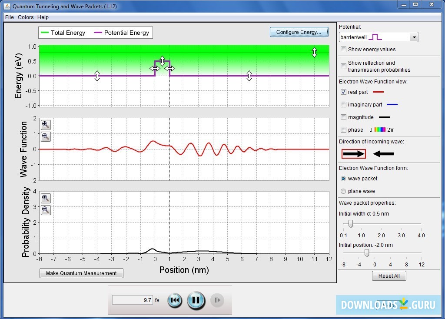445x319 pixels.
Task: Click the barrier height adjustment arrow handle
Action: pyautogui.click(x=162, y=60)
